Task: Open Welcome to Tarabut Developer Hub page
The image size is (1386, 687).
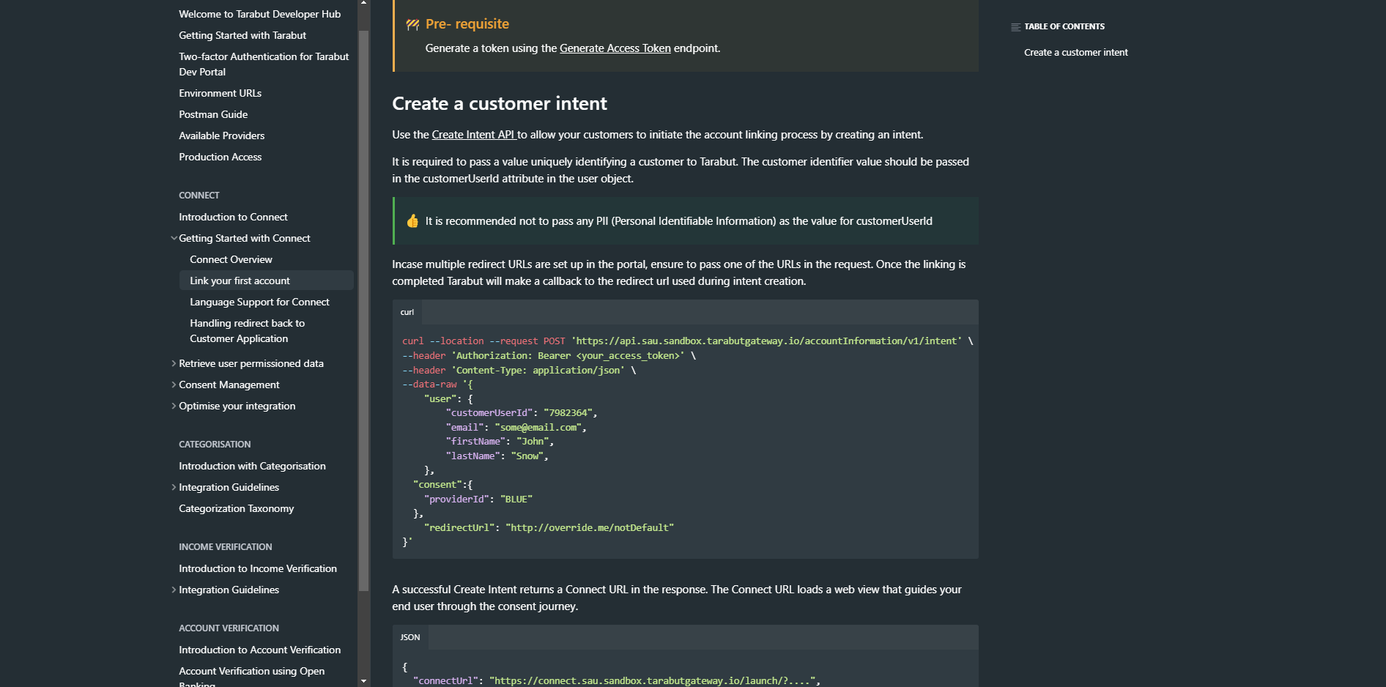Action: pyautogui.click(x=259, y=14)
